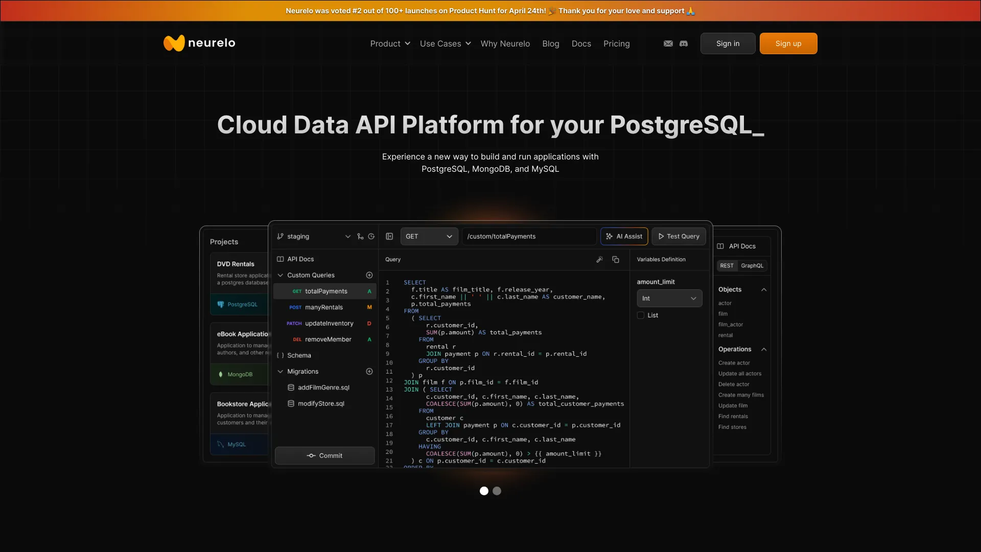
Task: Switch to the GraphQL tab
Action: point(752,265)
